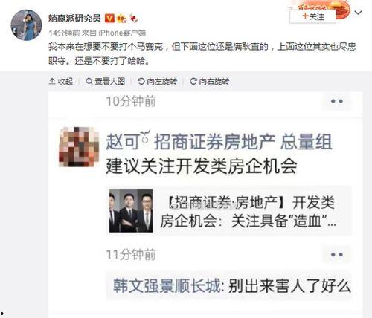Open the 14分钟前 post timestamp link
This screenshot has height=318, width=372.
pyautogui.click(x=64, y=33)
